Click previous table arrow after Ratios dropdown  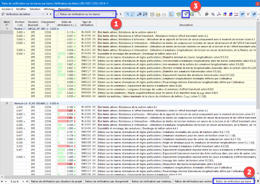(117, 14)
